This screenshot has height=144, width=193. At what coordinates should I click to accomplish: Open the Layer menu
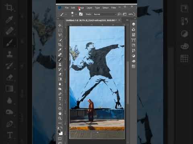pos(89,8)
